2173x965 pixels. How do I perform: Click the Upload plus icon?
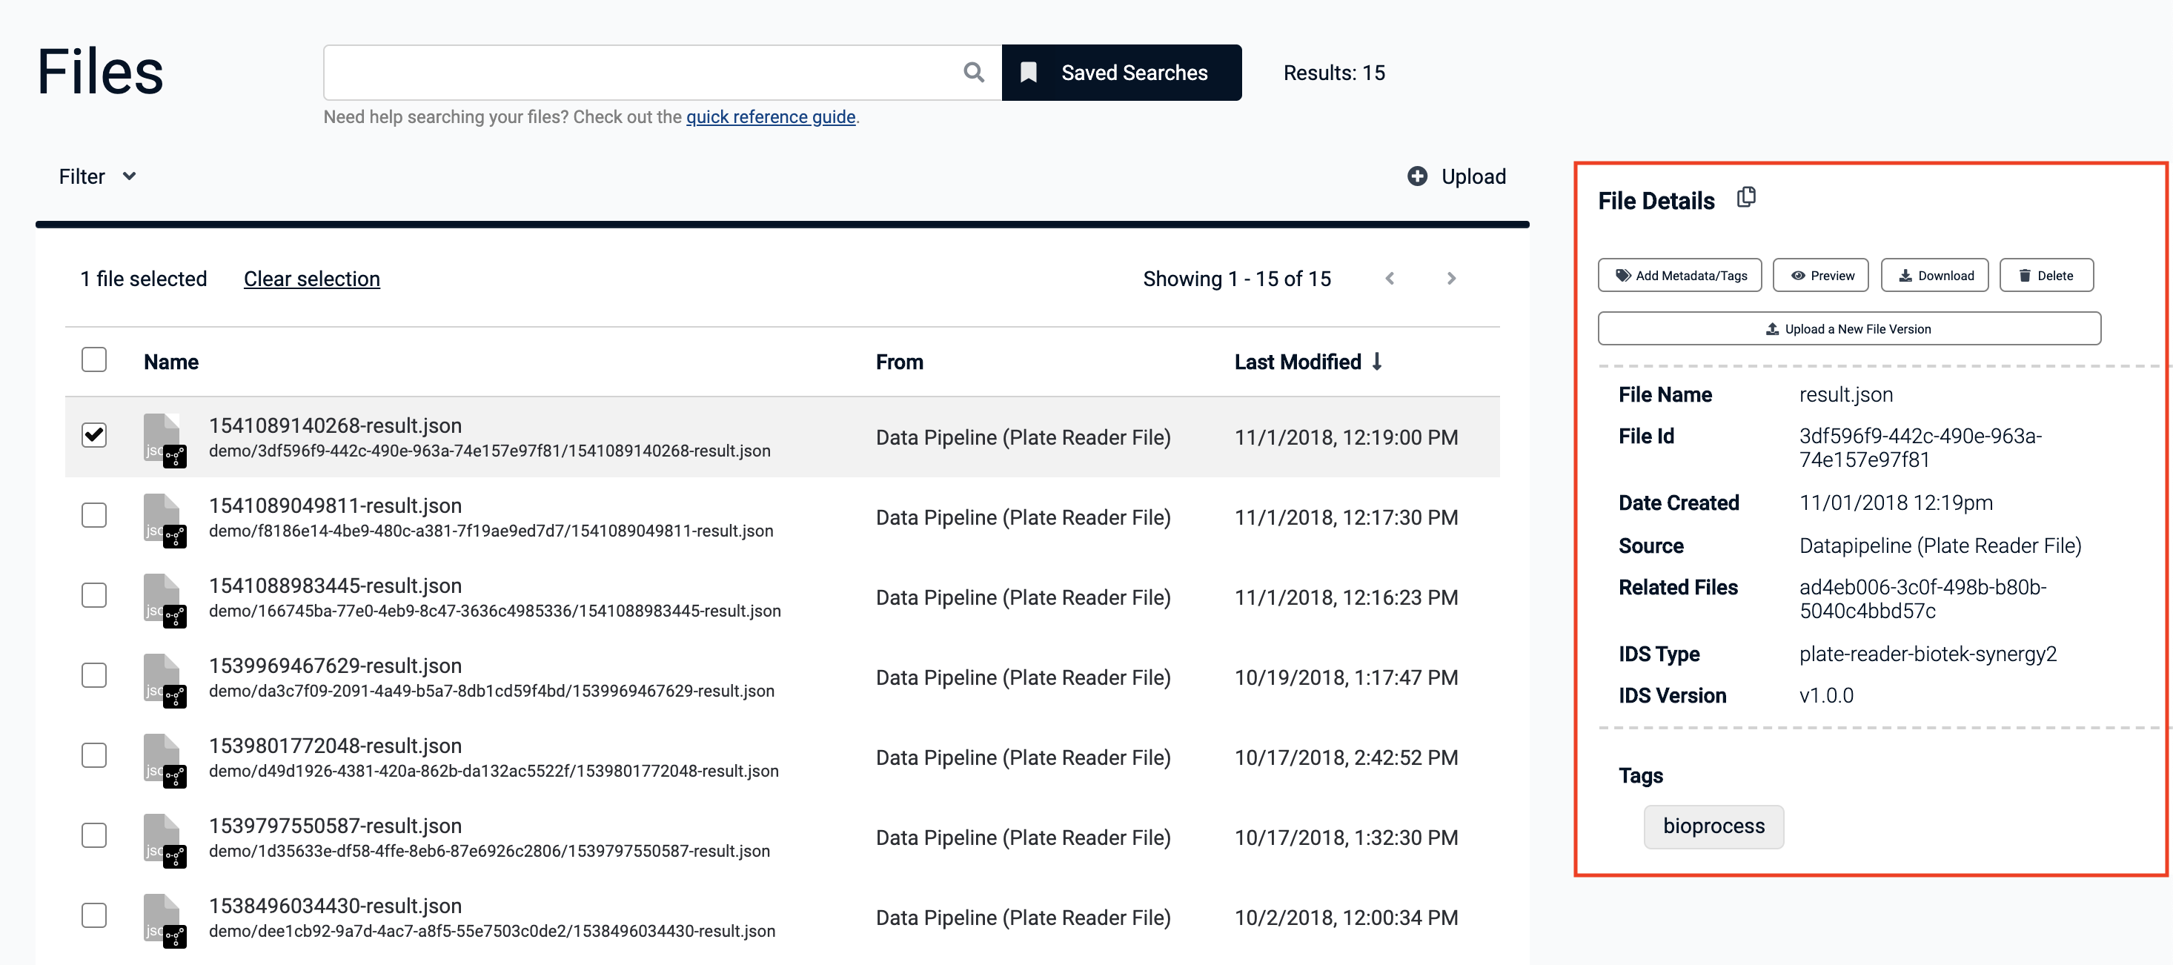coord(1417,176)
